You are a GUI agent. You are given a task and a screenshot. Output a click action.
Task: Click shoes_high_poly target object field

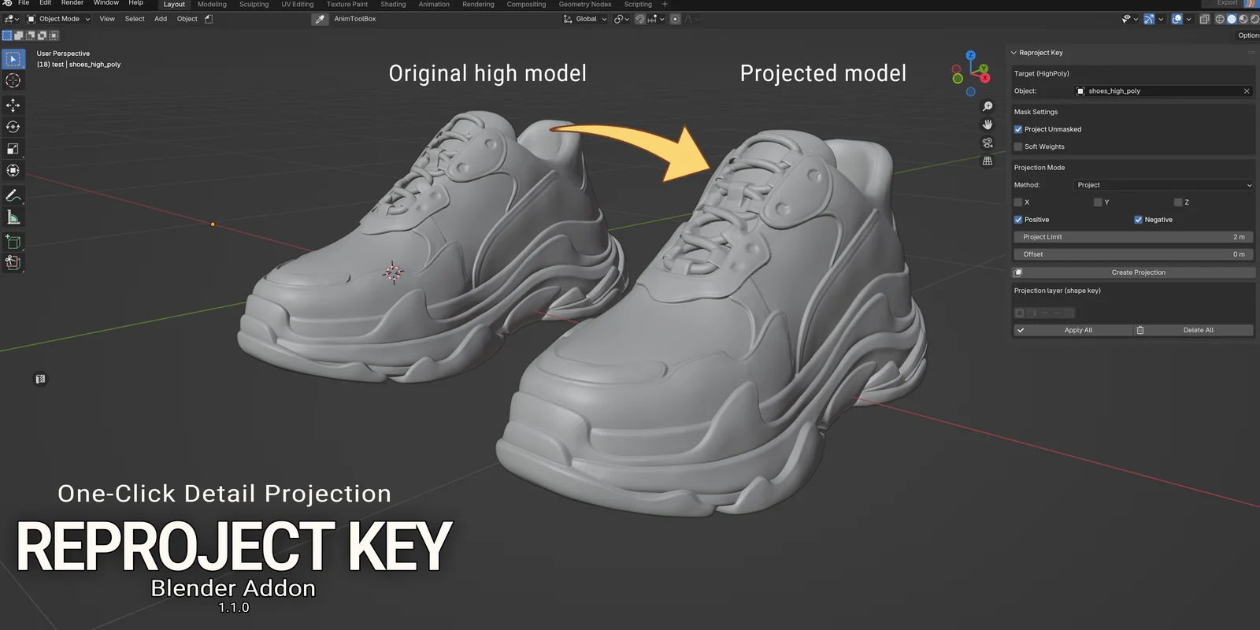point(1163,91)
